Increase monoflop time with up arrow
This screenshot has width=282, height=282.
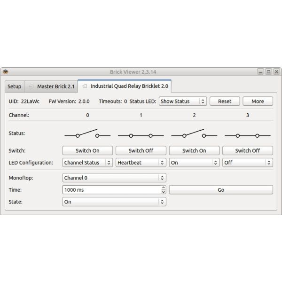pos(163,188)
